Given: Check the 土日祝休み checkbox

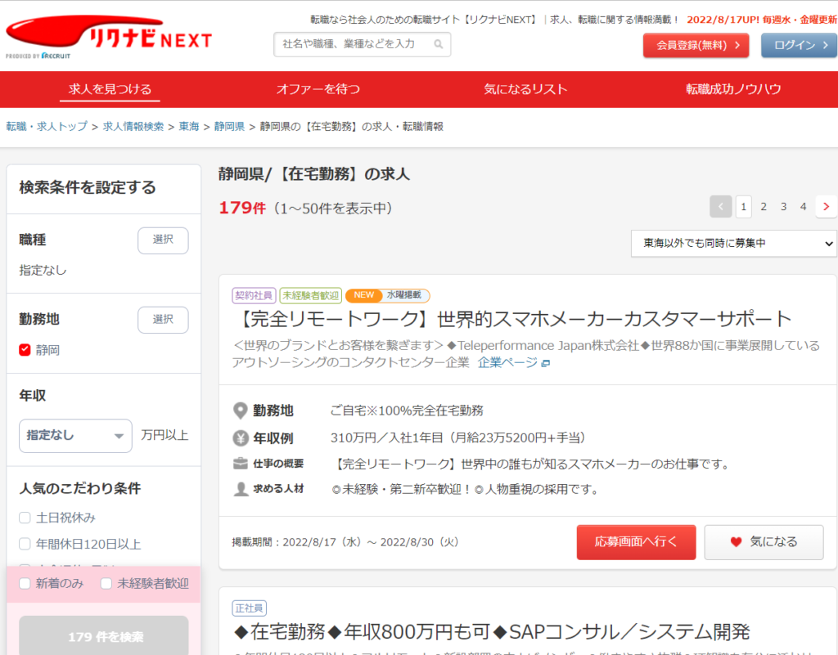Looking at the screenshot, I should coord(25,518).
